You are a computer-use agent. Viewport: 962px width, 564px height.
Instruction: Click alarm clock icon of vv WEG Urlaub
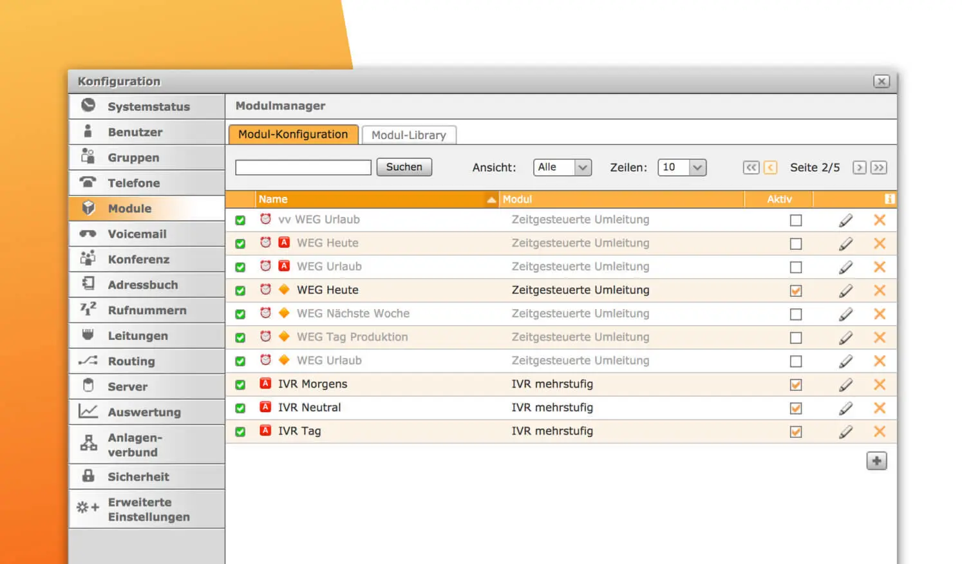pos(265,219)
